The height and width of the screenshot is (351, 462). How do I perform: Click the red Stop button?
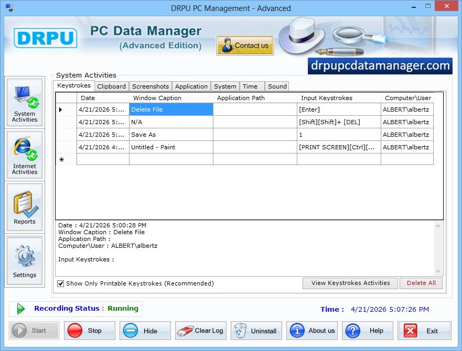90,331
